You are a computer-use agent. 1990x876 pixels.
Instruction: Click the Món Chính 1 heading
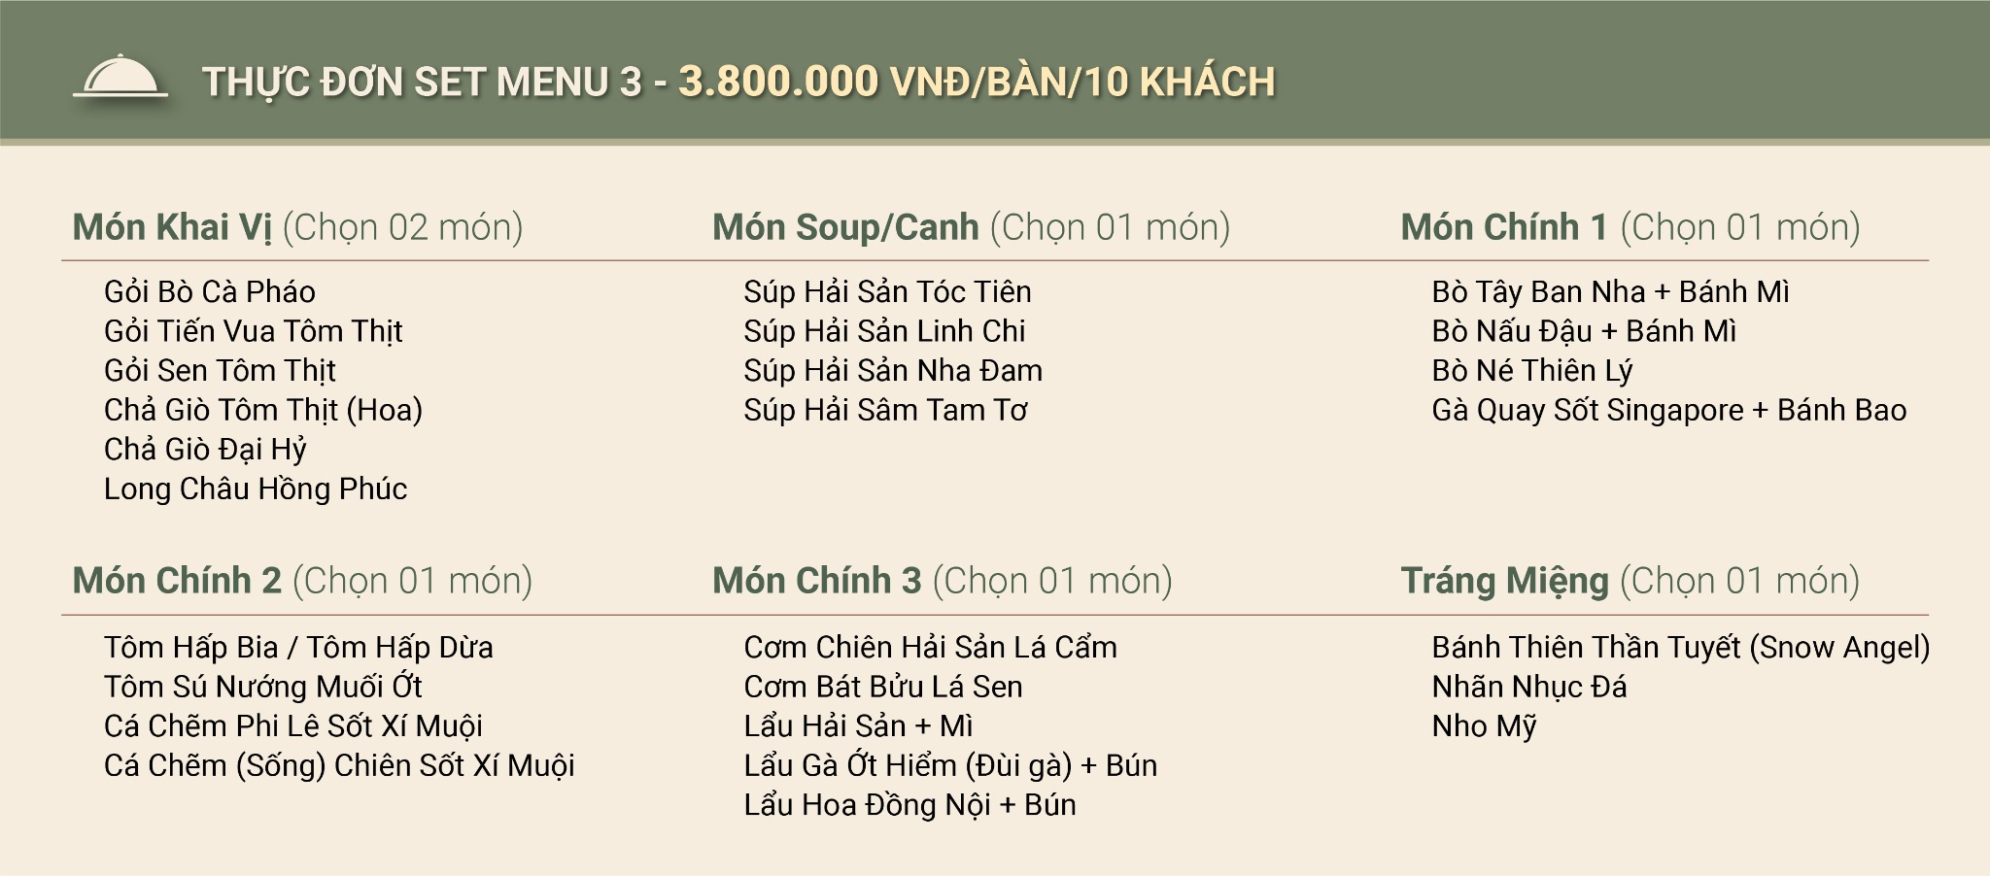tap(1504, 227)
